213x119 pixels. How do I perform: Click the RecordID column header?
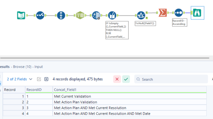click(x=34, y=90)
